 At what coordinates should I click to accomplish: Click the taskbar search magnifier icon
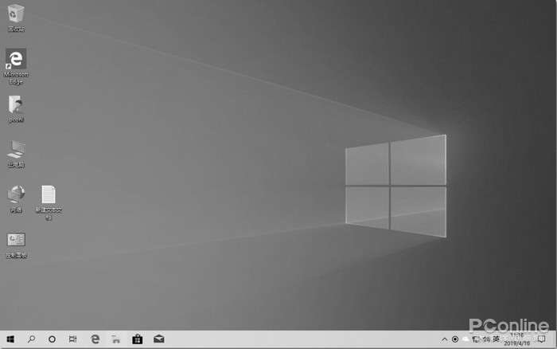click(x=32, y=339)
